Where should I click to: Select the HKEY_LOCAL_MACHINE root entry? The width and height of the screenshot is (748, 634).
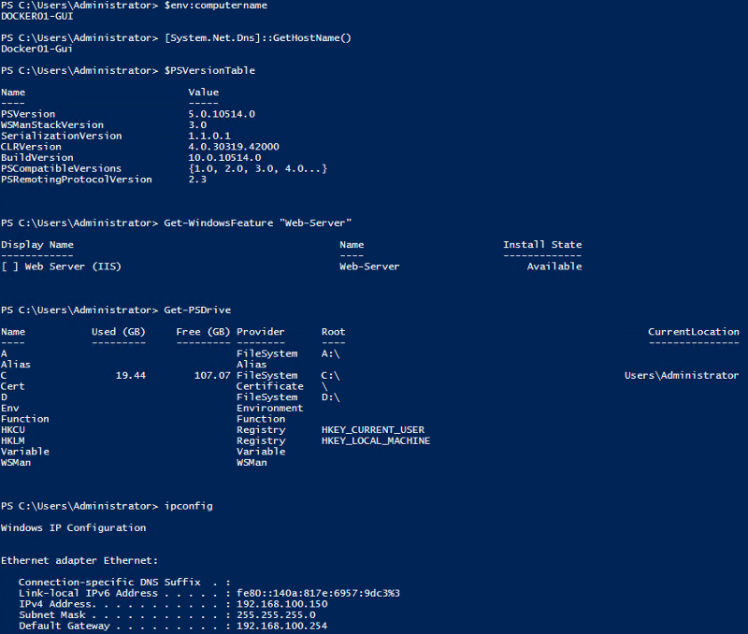coord(376,441)
